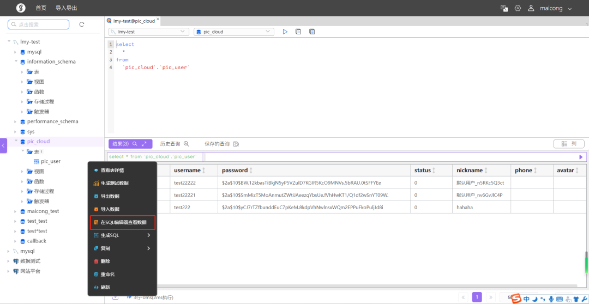589x304 pixels.
Task: Expand the maicong_test database
Action: [15, 211]
